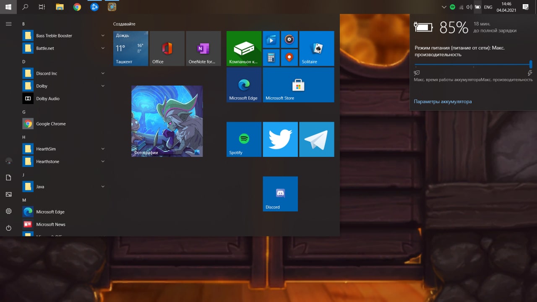Click the letter B group header

point(23,24)
